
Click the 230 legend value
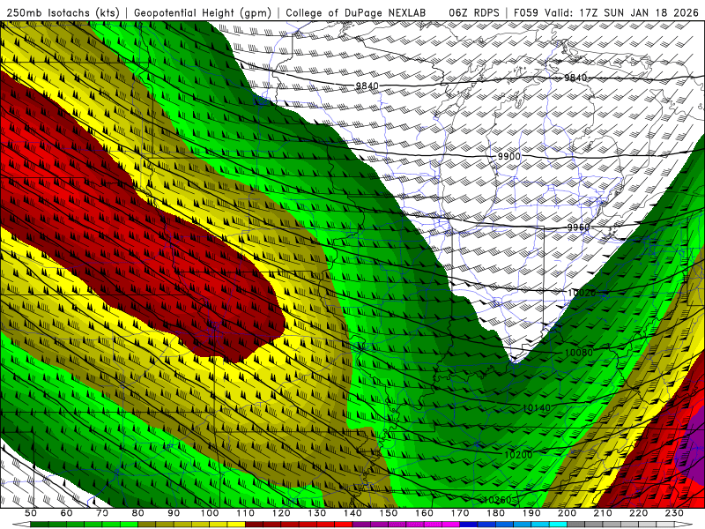[x=675, y=513]
